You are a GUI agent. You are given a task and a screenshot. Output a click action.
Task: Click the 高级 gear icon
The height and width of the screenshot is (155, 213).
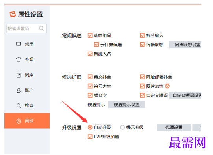[19, 121]
